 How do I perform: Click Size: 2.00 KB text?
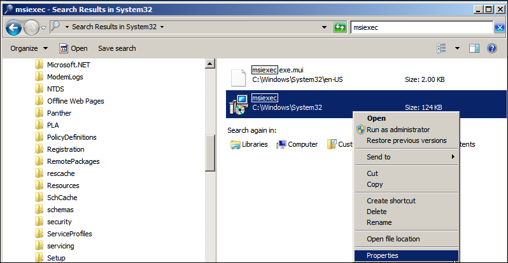(425, 79)
